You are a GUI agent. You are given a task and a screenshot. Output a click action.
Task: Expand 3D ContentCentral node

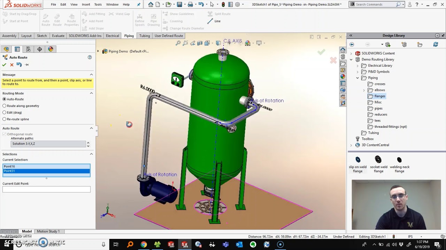click(351, 145)
